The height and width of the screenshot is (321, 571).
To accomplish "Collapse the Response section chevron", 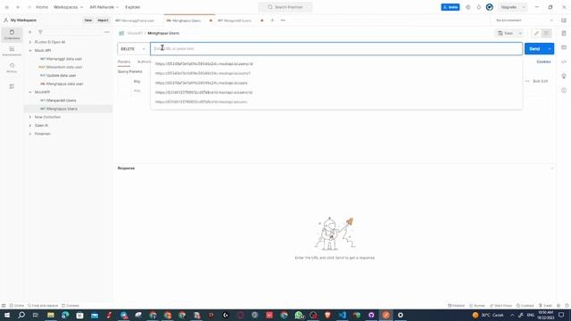I will 551,169.
